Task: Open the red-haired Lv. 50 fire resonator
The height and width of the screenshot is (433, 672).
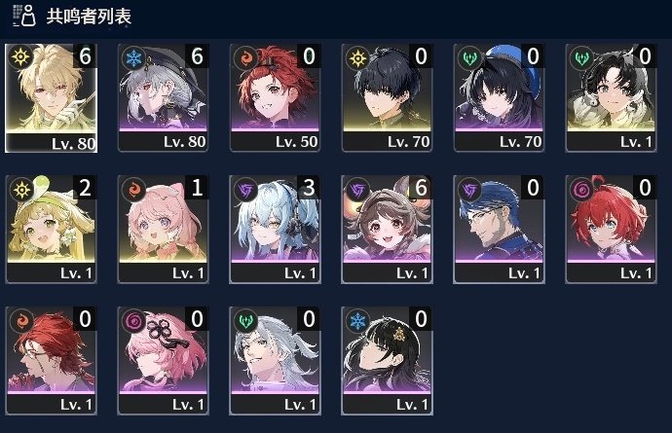Action: tap(276, 97)
